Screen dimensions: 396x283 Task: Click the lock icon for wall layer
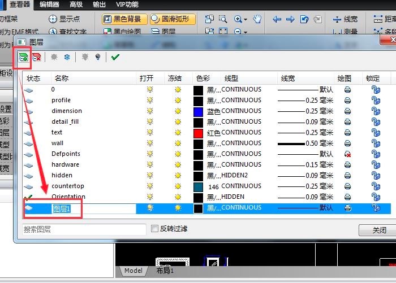(375, 143)
